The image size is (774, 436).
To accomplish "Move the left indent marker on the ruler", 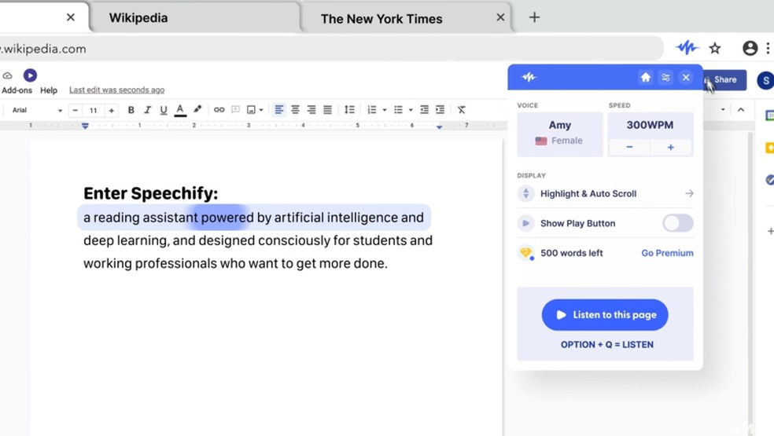I will click(x=85, y=126).
